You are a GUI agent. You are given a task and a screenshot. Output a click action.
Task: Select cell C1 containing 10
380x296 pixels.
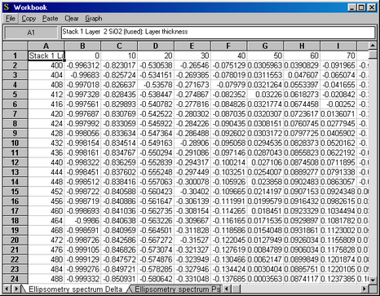point(119,55)
